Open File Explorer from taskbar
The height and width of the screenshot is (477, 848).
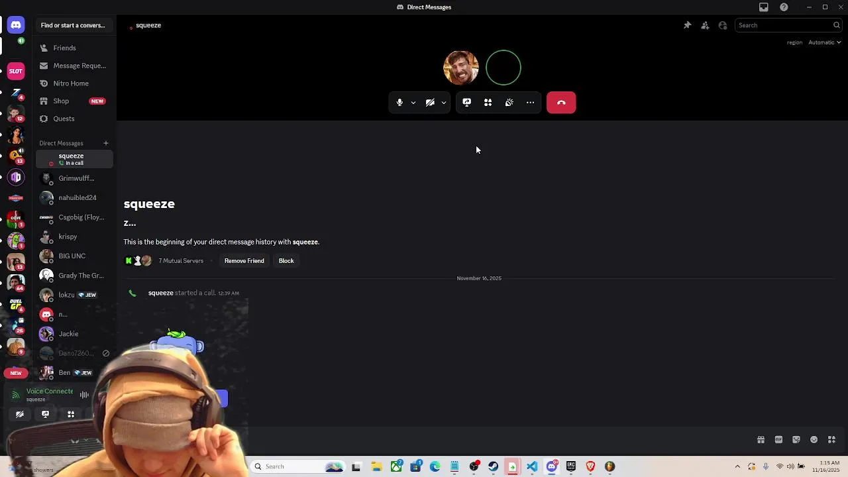click(376, 466)
